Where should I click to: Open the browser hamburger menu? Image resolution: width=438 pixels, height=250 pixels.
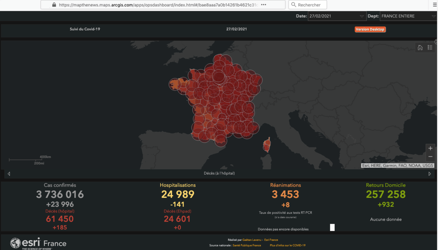(434, 5)
